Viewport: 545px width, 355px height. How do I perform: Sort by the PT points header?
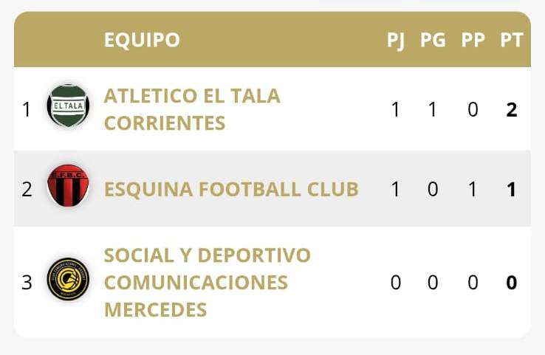point(511,40)
